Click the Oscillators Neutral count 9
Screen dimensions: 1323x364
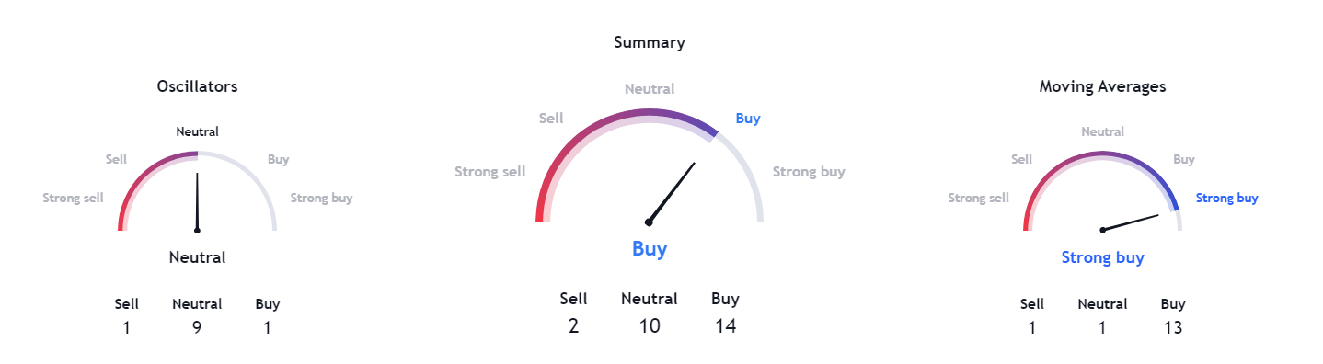197,328
